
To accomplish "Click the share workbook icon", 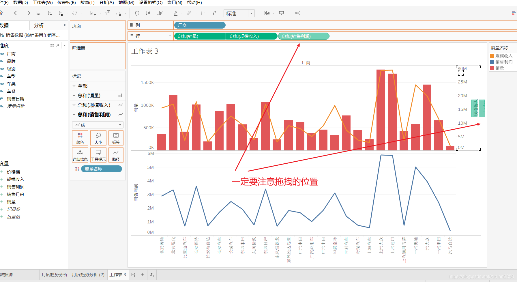I will pos(297,13).
